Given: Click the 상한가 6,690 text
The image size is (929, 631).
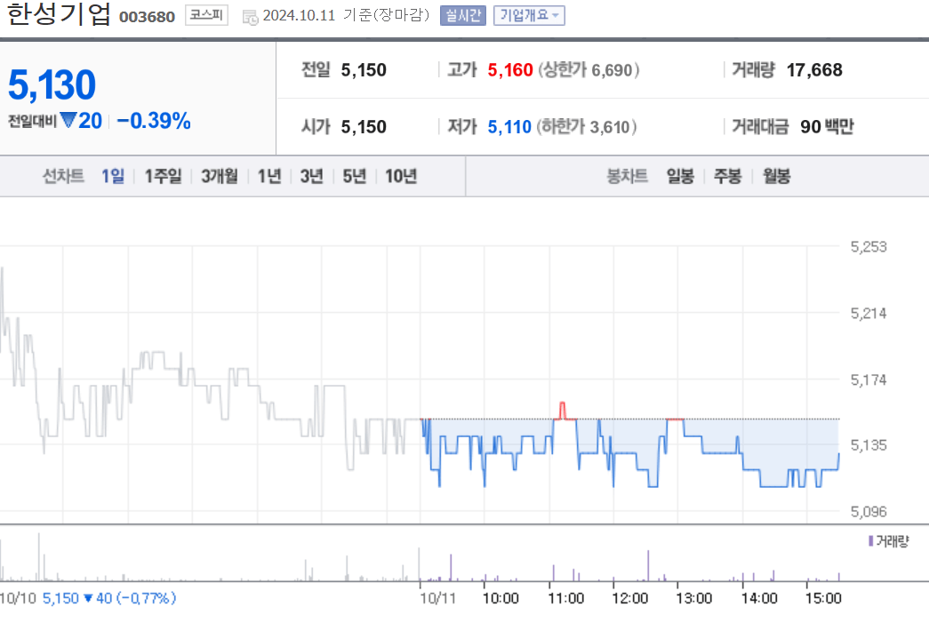Looking at the screenshot, I should point(589,70).
